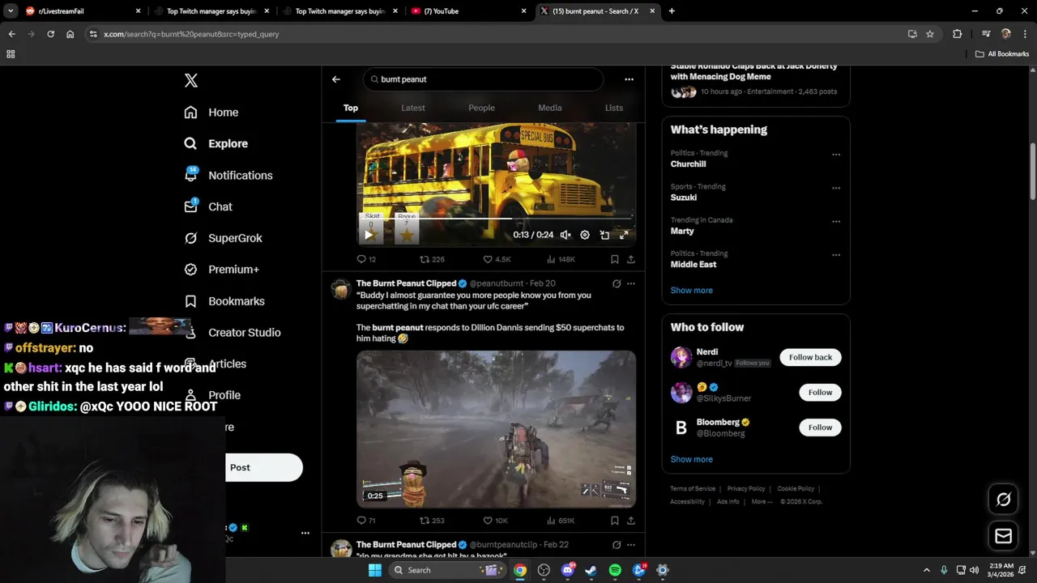
Task: Open Spotify from the taskbar
Action: point(615,570)
